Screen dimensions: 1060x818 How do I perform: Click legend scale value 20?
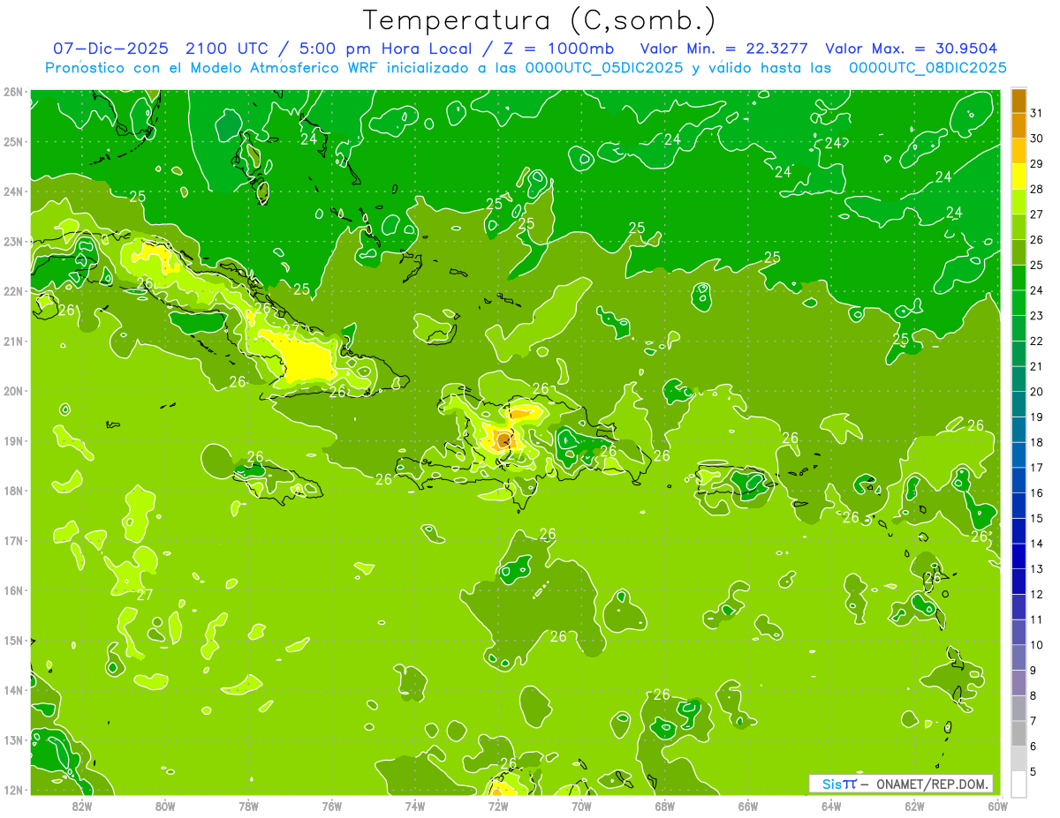(1037, 392)
